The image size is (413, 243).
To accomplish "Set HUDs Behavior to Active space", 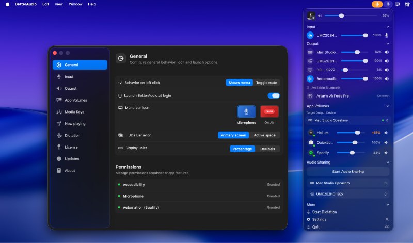I will 264,135.
